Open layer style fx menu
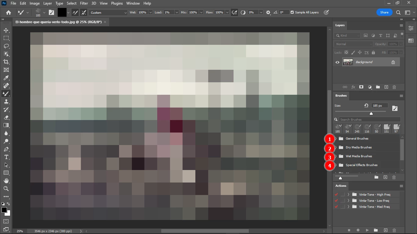Viewport: 417px width, 234px height. pyautogui.click(x=353, y=87)
